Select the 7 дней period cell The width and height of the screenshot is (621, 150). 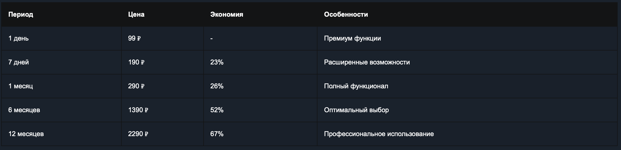61,62
